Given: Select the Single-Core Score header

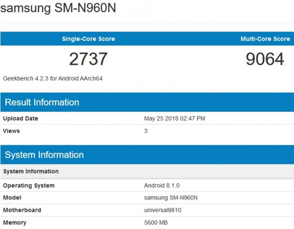Looking at the screenshot, I should click(x=88, y=39).
